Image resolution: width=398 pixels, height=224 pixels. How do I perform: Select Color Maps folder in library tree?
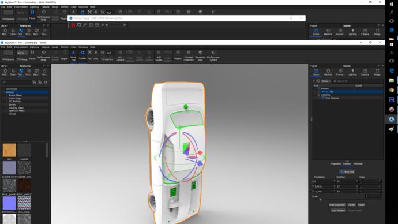pos(15,98)
